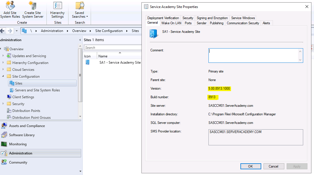Select the Communication Security tab
Screen dimensions: 314x175
[x=243, y=23]
